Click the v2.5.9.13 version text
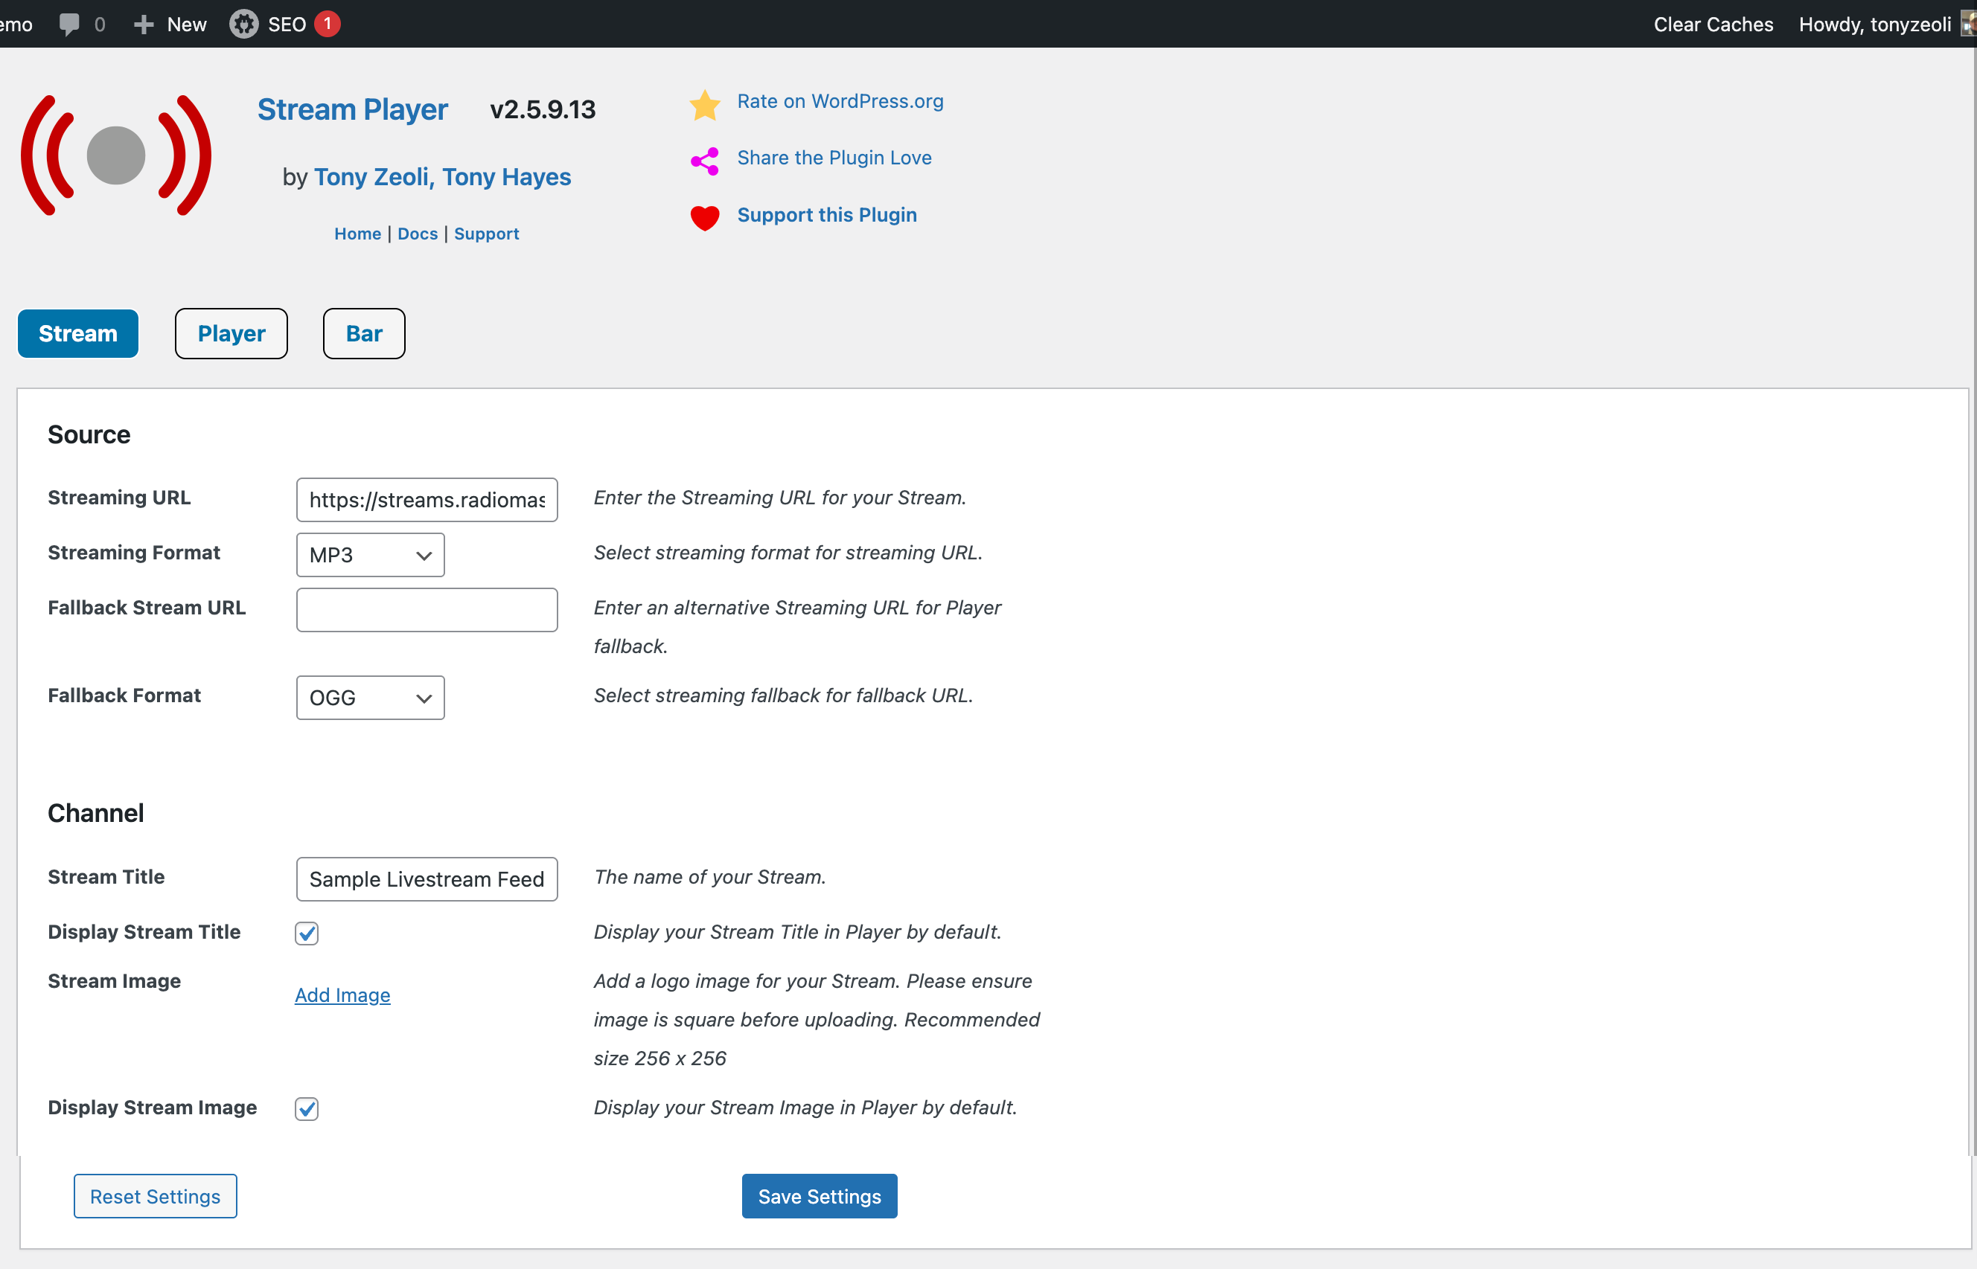The image size is (1977, 1269). coord(543,109)
